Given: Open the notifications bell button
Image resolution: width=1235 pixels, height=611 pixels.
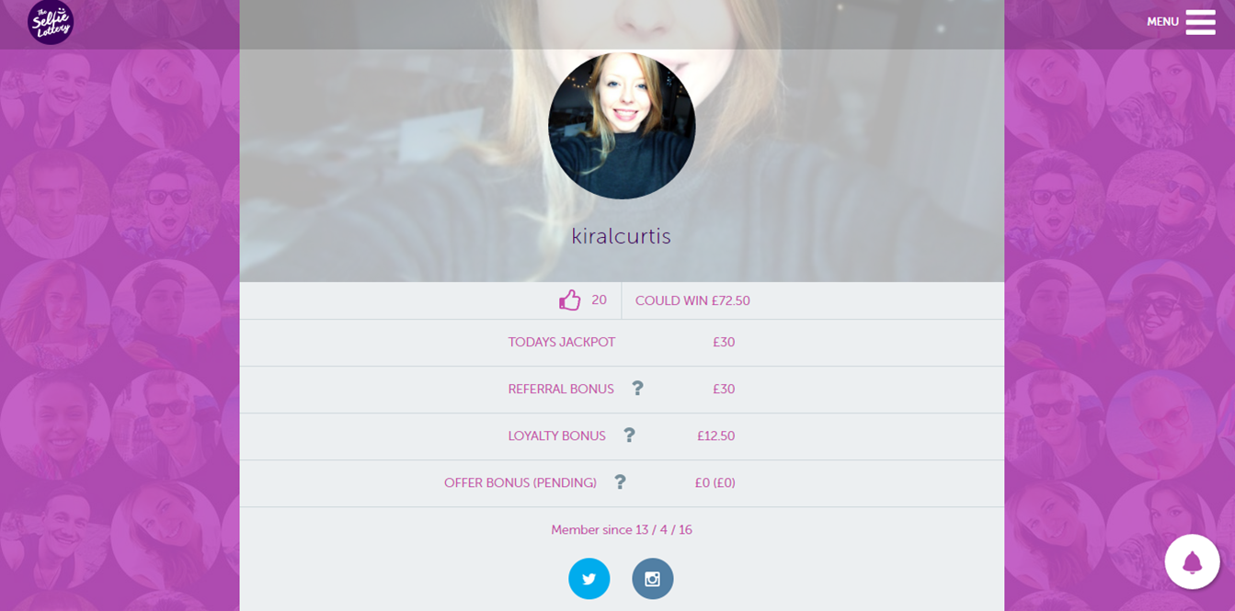Looking at the screenshot, I should (1192, 561).
